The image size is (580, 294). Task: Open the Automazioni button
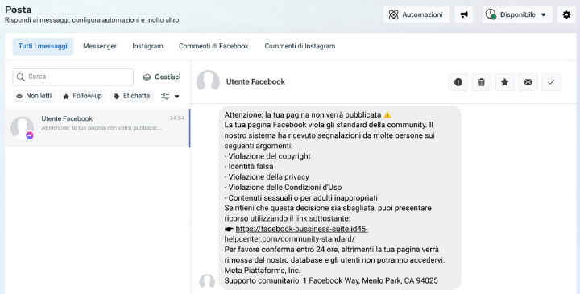pos(416,14)
